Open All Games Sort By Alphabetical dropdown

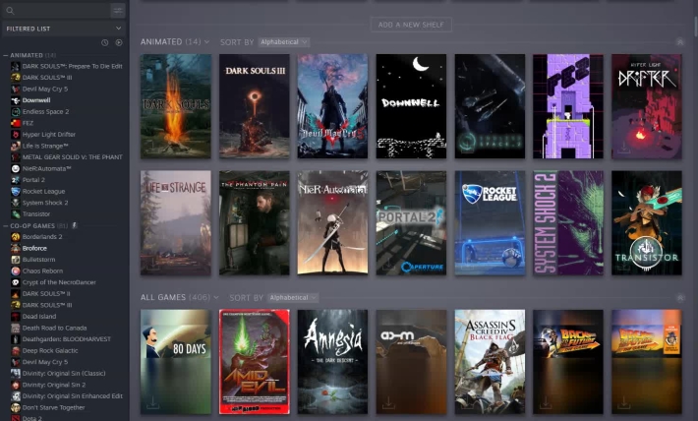tap(294, 297)
